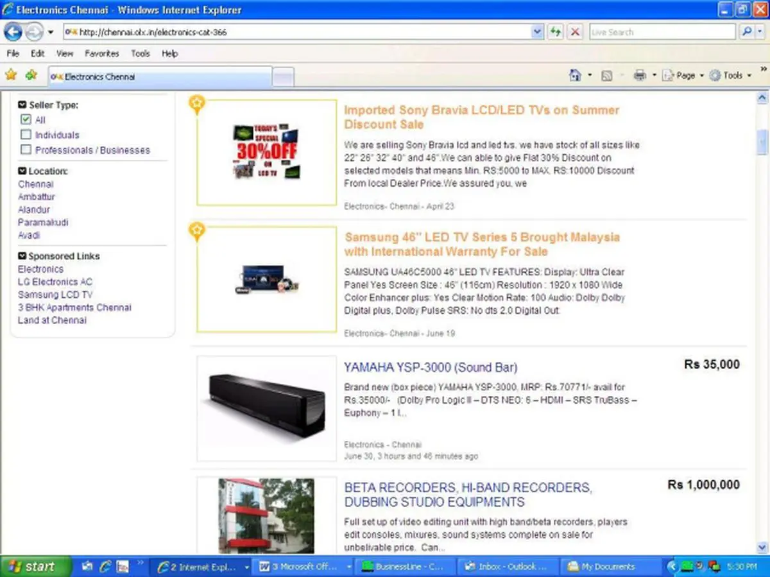770x577 pixels.
Task: Click the Live Search magnifier button
Action: tap(746, 32)
